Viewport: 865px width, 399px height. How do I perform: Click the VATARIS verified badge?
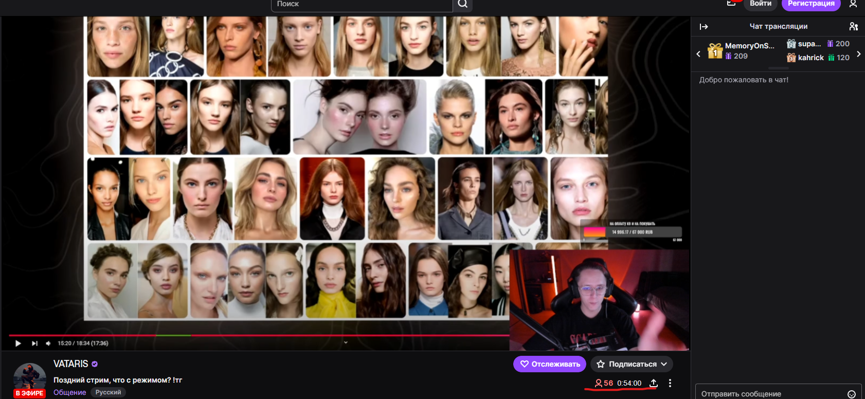pyautogui.click(x=95, y=364)
